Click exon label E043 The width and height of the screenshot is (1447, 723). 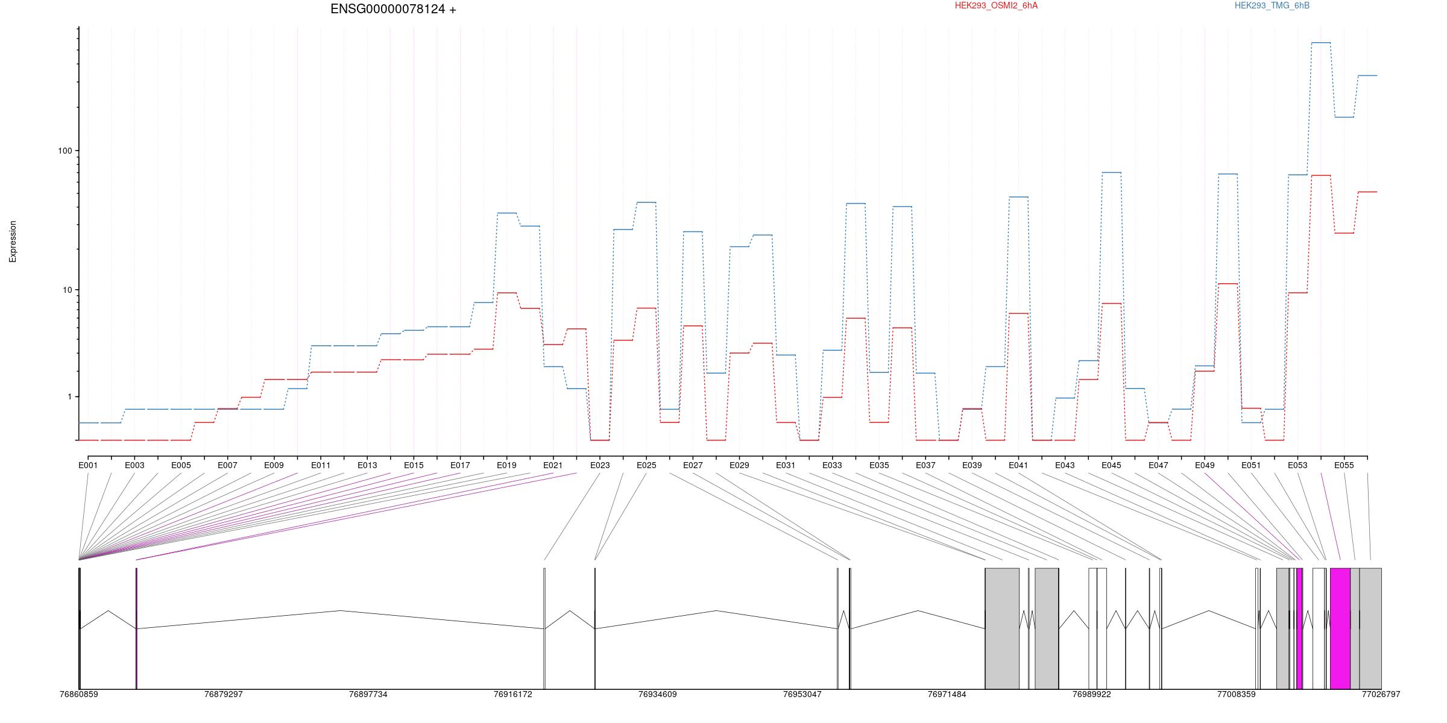pyautogui.click(x=1065, y=465)
